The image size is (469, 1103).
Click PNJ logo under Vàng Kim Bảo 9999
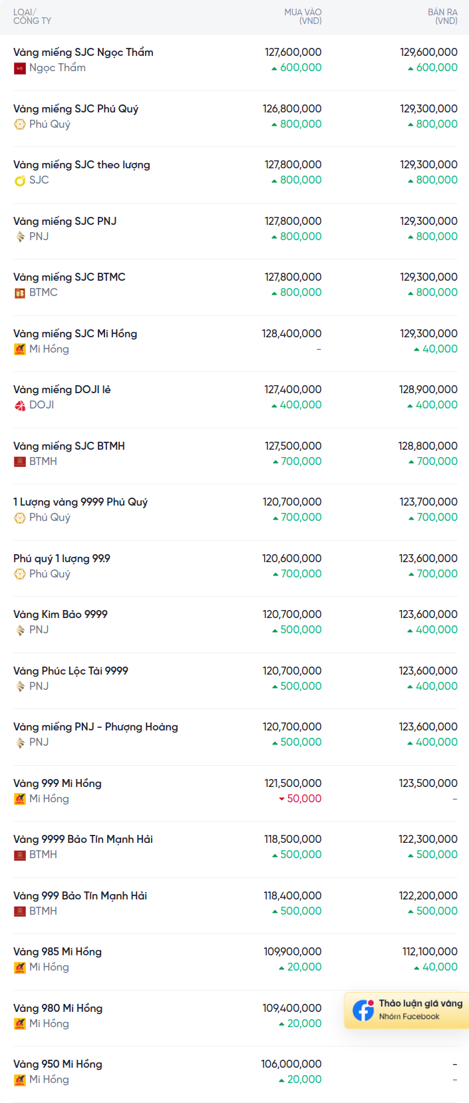tap(20, 630)
